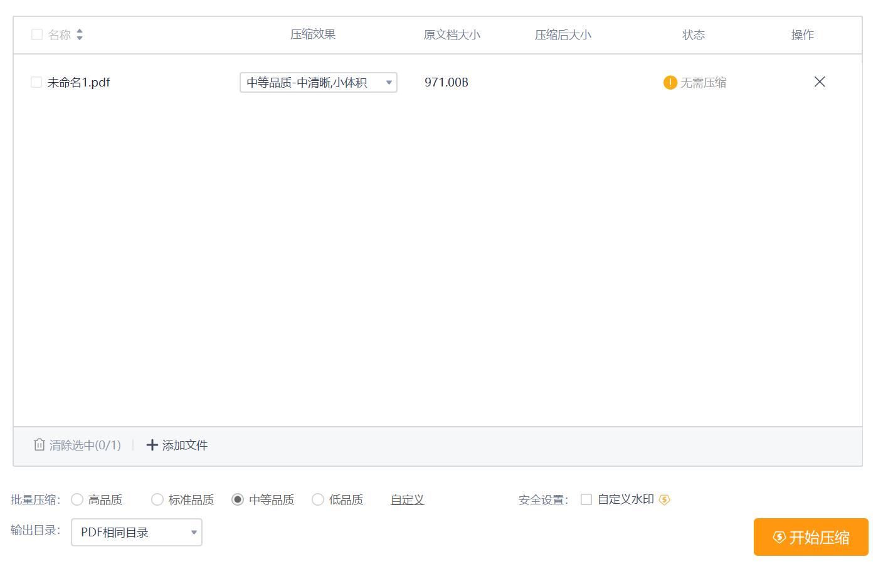Switch batch compression to 低品质
This screenshot has width=888, height=584.
[318, 499]
